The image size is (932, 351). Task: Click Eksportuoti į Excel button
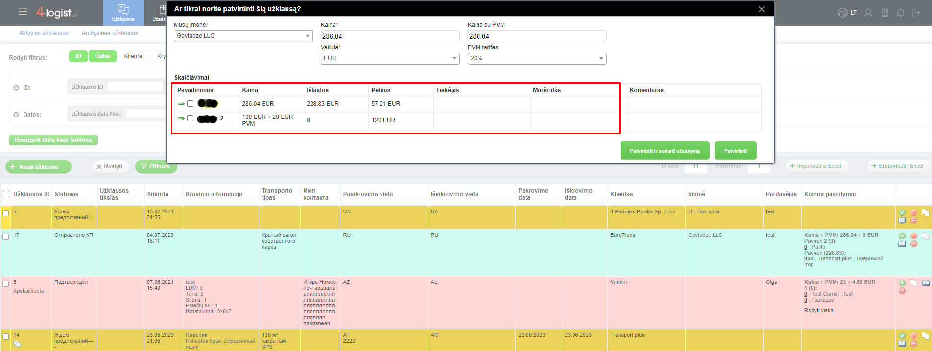899,166
